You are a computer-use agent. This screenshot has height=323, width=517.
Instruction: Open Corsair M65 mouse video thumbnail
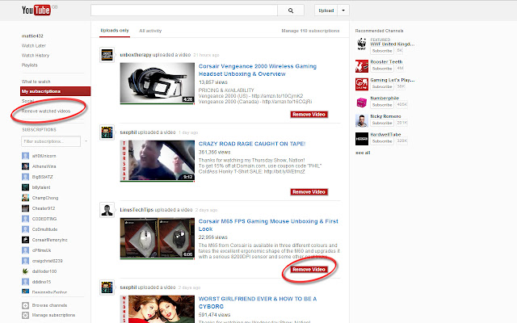pyautogui.click(x=158, y=238)
